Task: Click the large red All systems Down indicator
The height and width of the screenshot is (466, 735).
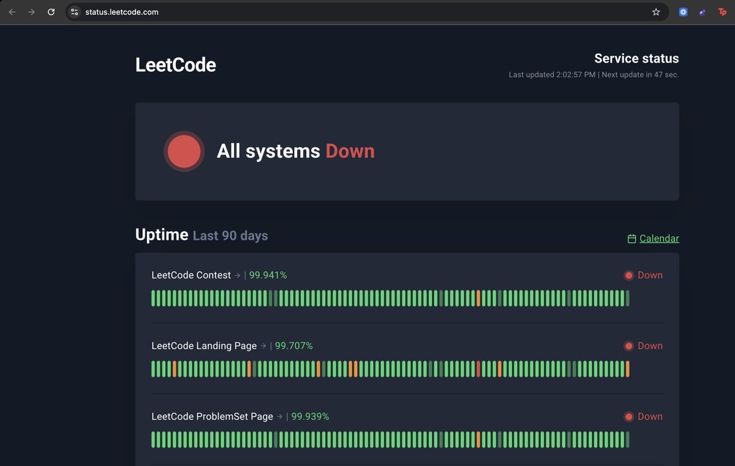Action: [184, 151]
